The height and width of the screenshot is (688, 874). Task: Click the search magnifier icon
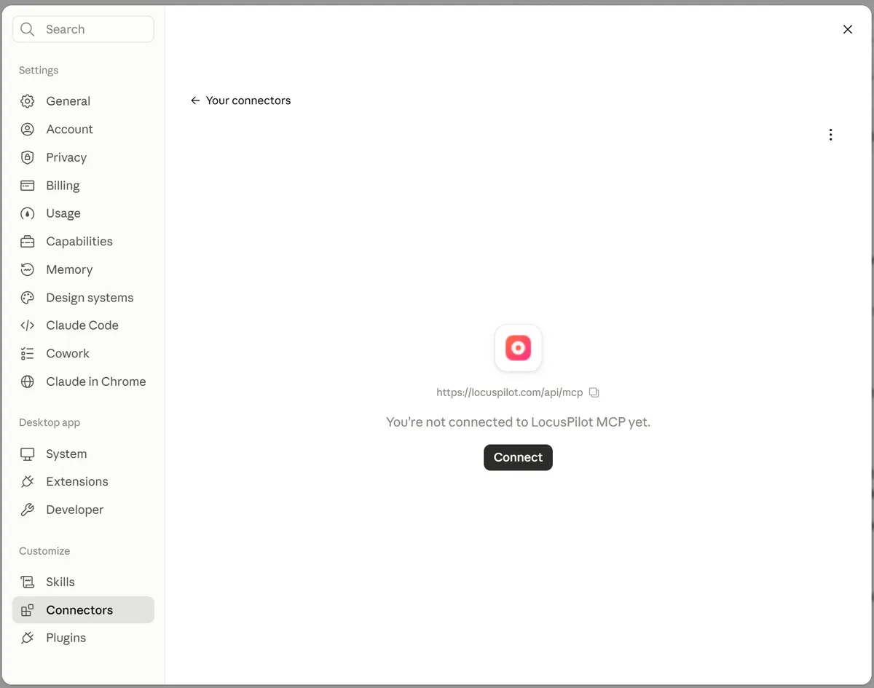(28, 29)
